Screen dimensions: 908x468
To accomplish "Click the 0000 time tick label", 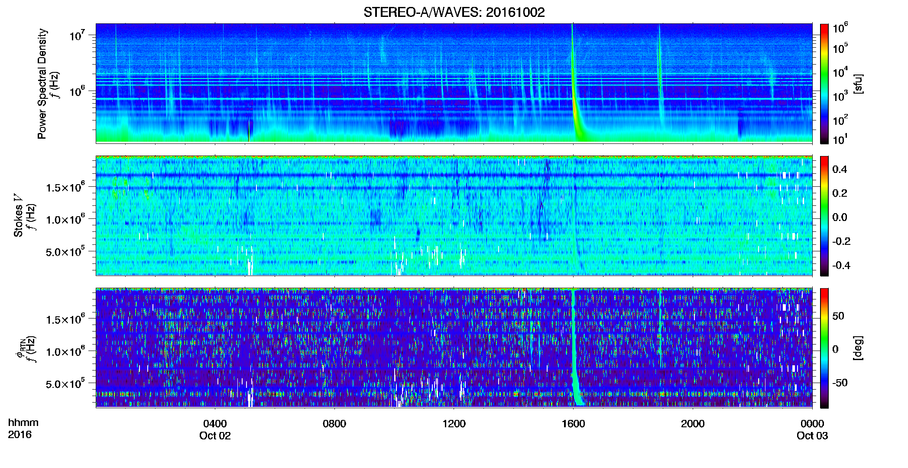I will (x=812, y=424).
